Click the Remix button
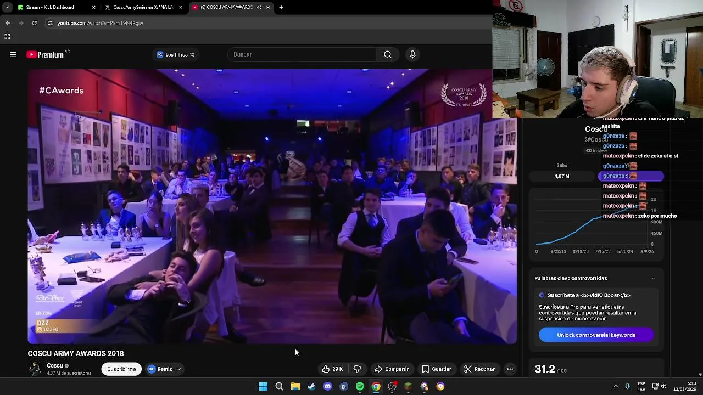This screenshot has height=395, width=703. pos(160,369)
